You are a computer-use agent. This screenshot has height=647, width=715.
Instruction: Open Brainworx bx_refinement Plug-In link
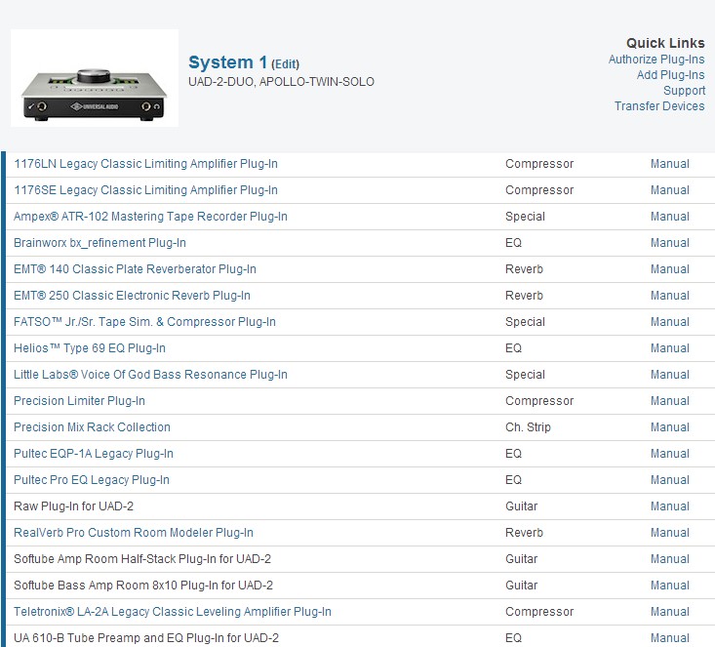99,243
